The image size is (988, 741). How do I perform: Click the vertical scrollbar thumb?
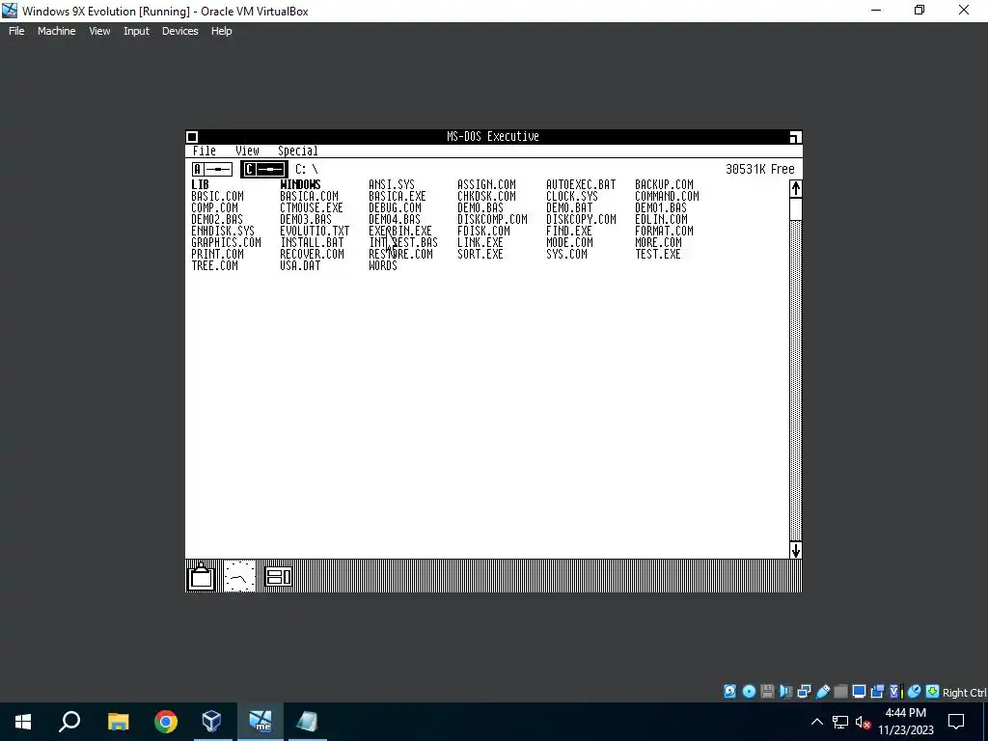pos(796,209)
